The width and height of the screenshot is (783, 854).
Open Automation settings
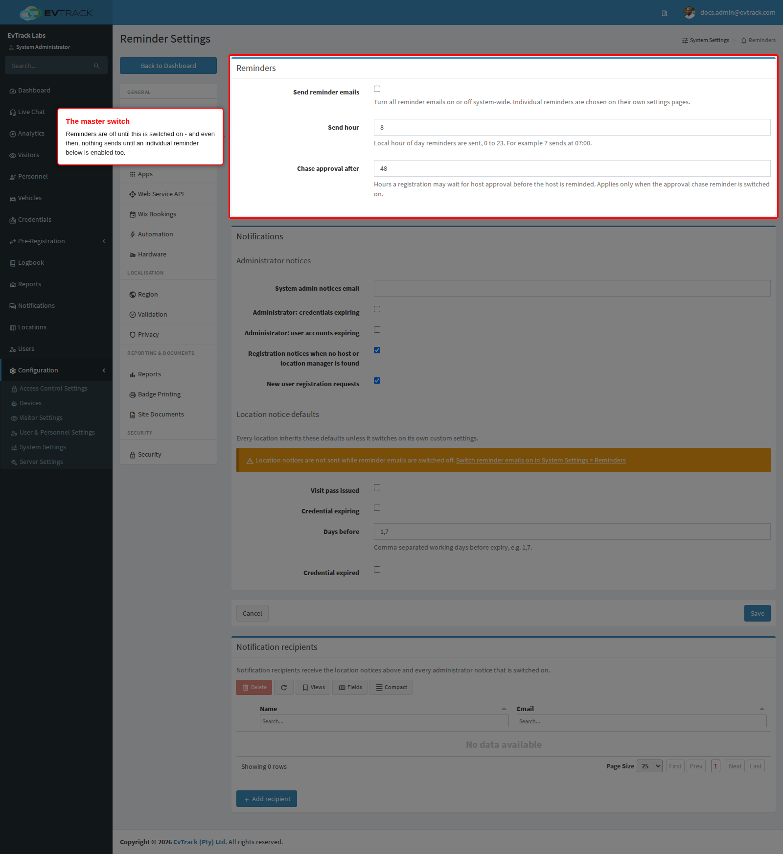[x=168, y=234]
